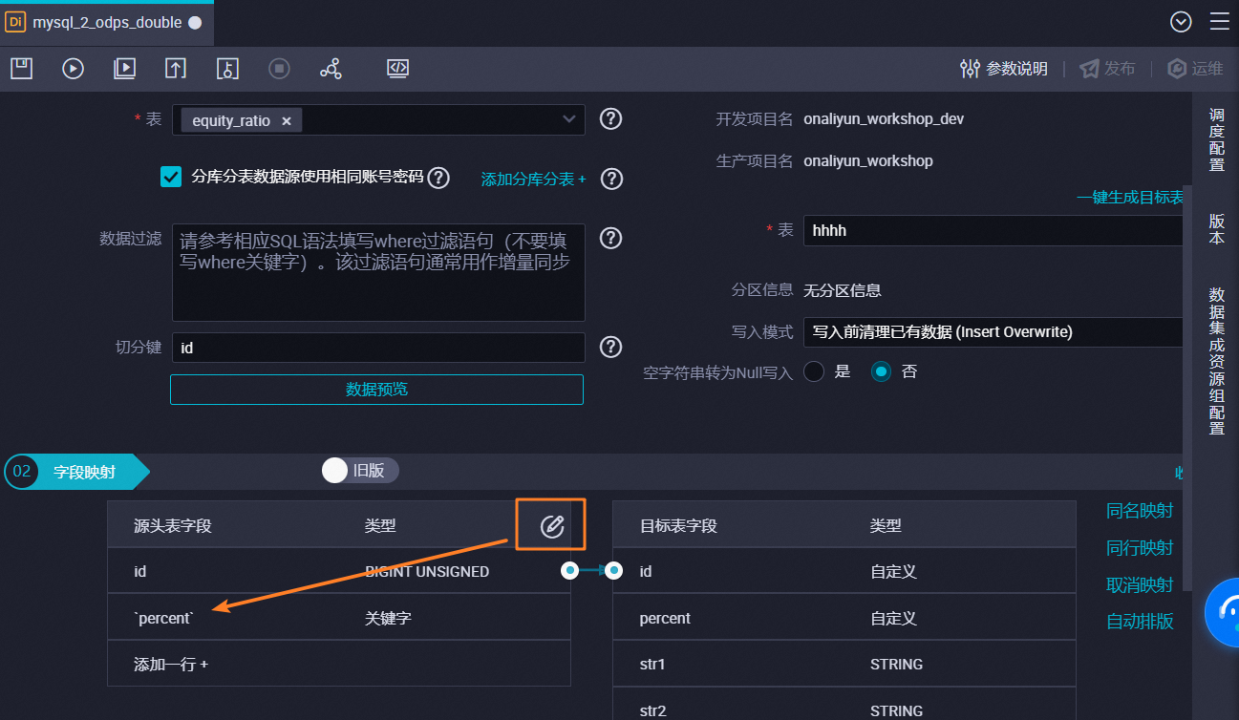Click 无分区信息 partition text

pos(843,290)
